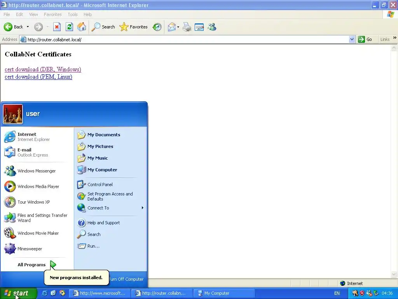Open cert download (PEM, Linux) link

point(38,77)
